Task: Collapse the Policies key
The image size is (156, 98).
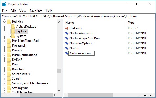Action: [x=4, y=22]
